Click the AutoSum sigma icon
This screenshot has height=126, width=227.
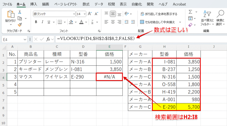click(190, 12)
